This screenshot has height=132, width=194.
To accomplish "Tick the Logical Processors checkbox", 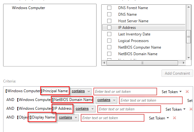I will tap(109, 40).
